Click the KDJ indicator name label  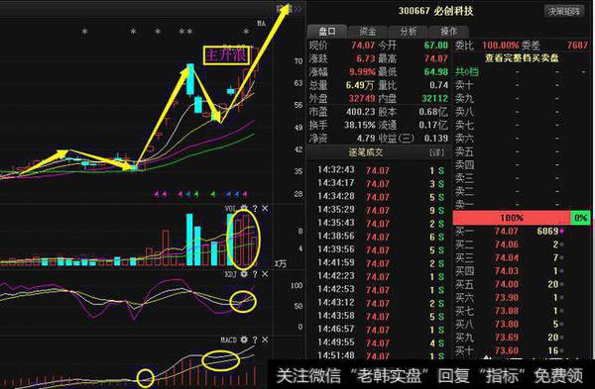pyautogui.click(x=231, y=274)
